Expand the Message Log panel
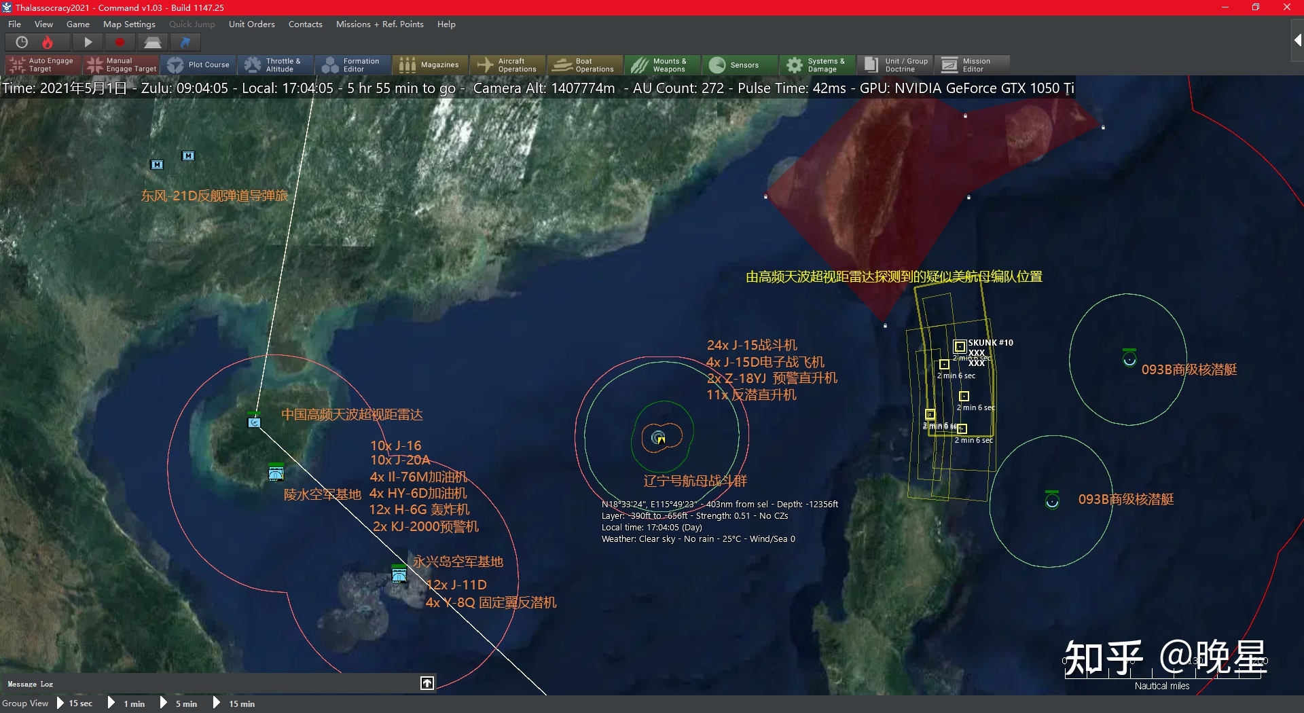This screenshot has width=1304, height=713. (x=427, y=683)
